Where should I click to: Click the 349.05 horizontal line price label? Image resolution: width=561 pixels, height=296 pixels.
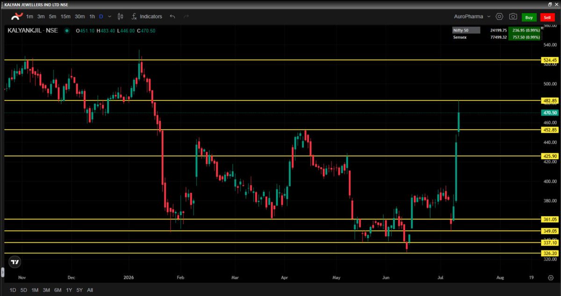pos(550,231)
